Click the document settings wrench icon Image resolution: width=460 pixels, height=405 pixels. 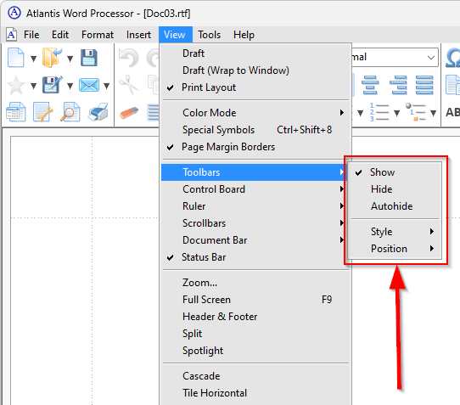tap(42, 112)
